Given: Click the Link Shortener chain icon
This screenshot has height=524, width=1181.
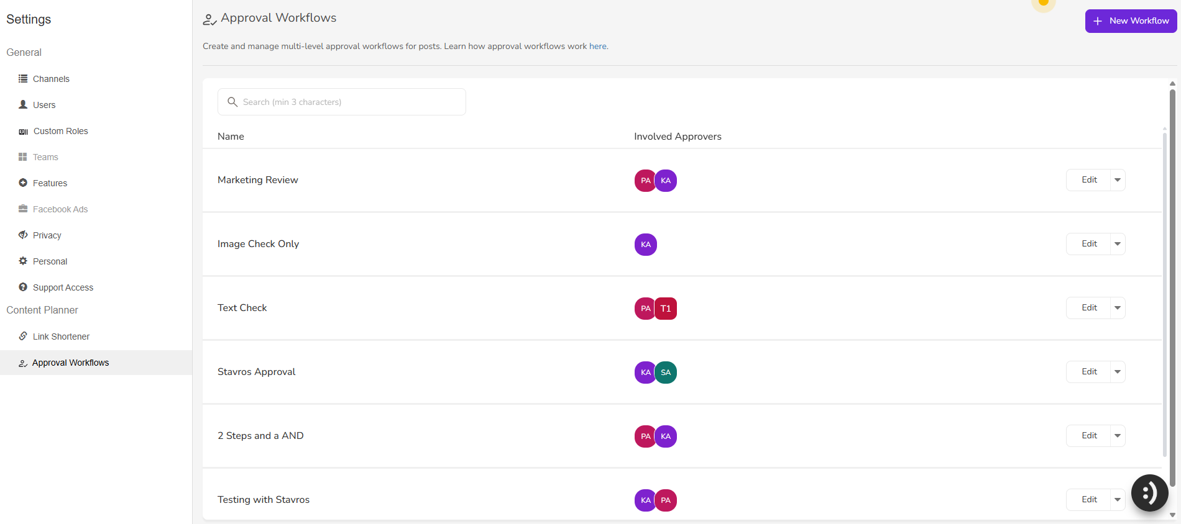Looking at the screenshot, I should tap(23, 337).
